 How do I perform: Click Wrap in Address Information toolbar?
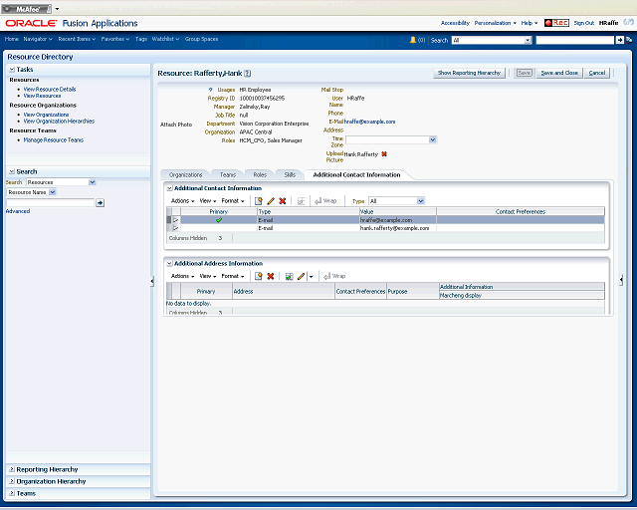tap(334, 276)
